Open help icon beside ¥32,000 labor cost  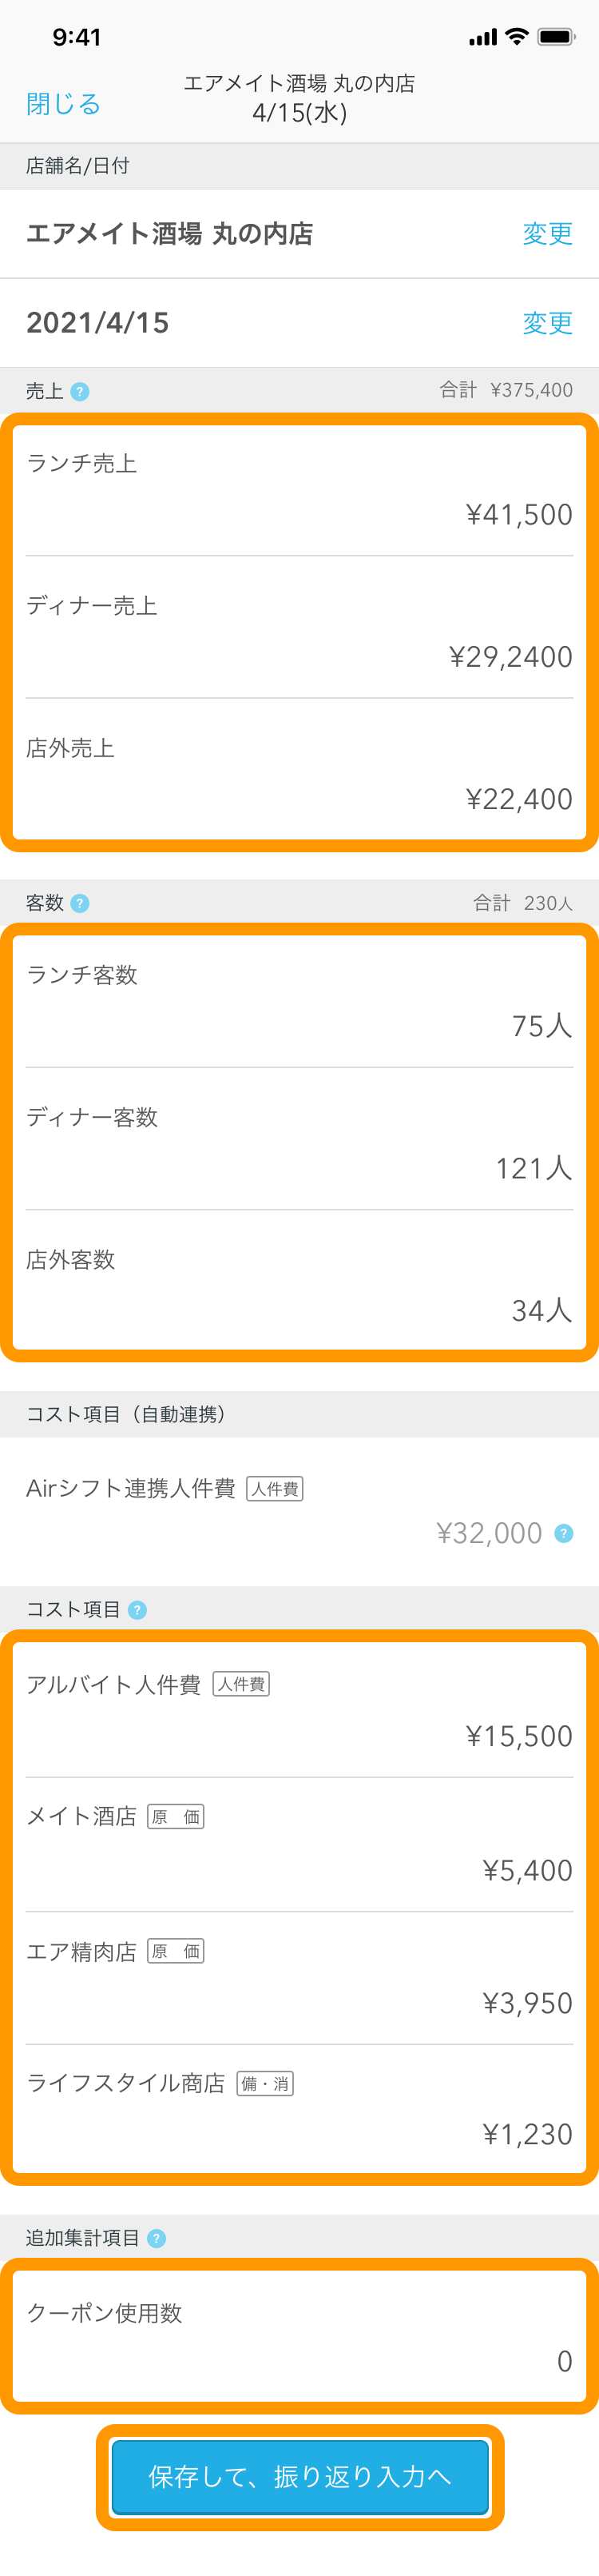tap(564, 1533)
